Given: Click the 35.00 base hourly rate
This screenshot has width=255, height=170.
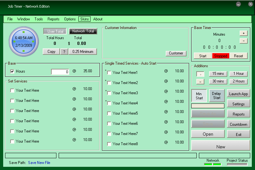Looking at the screenshot, I should [x=87, y=71].
